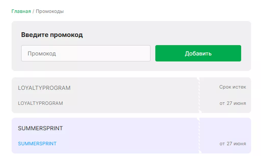Click the SUMMERSPRINT card's от 27 июня date
Image resolution: width=261 pixels, height=156 pixels.
[233, 144]
